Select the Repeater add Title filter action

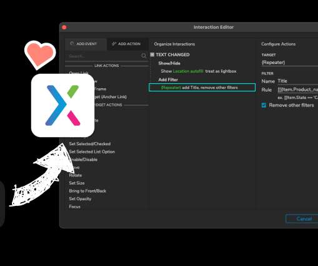(202, 88)
